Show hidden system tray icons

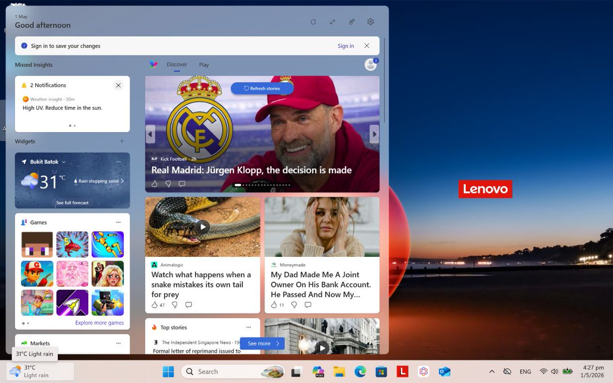click(491, 372)
